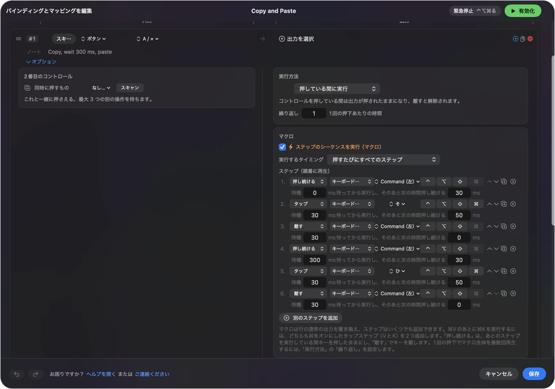The width and height of the screenshot is (555, 389).
Task: Duplicate macro step 2
Action: point(504,204)
